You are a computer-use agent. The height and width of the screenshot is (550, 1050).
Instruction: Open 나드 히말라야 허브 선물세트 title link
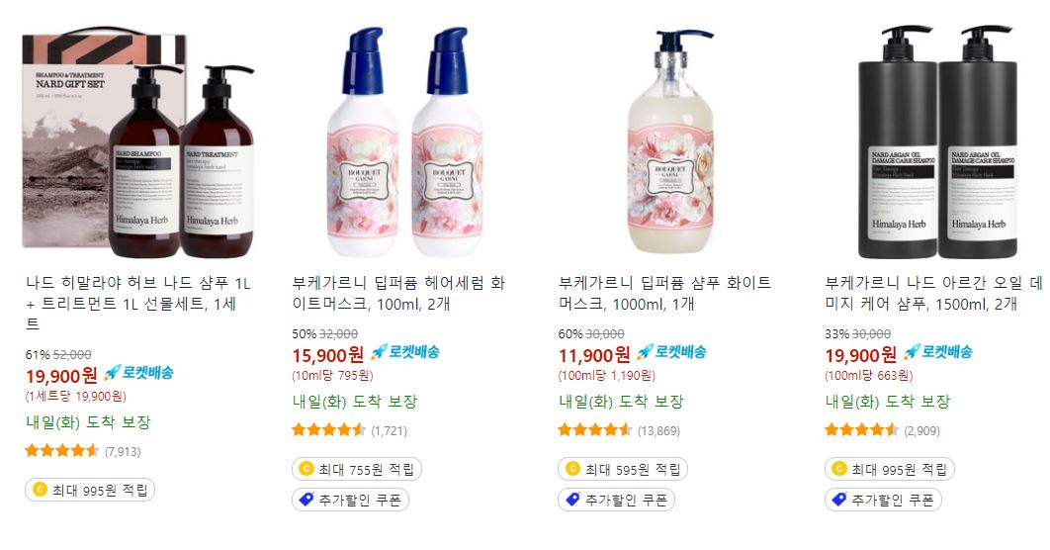pos(138,304)
